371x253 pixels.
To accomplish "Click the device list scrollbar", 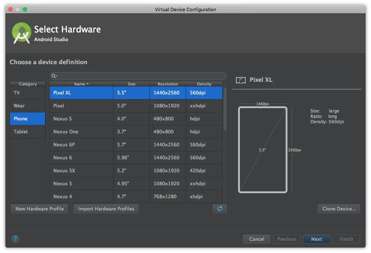I will point(225,109).
